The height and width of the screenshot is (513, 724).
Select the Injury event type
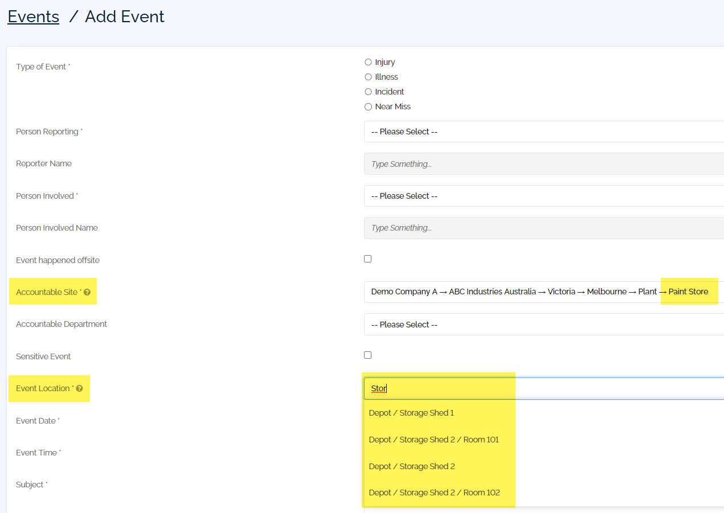pyautogui.click(x=368, y=61)
